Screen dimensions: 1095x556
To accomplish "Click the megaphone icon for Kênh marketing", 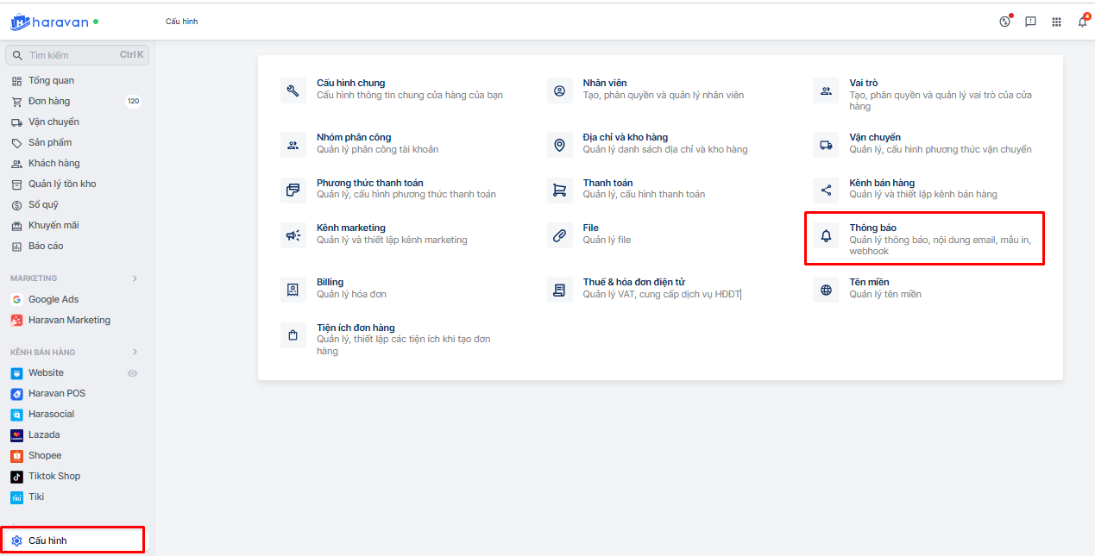I will pyautogui.click(x=293, y=235).
